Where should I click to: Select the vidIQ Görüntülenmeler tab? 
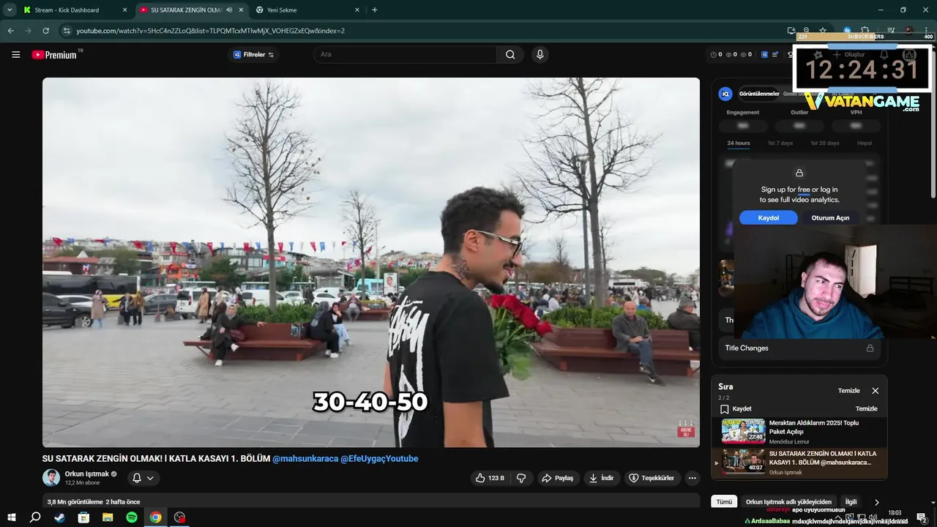pyautogui.click(x=759, y=94)
